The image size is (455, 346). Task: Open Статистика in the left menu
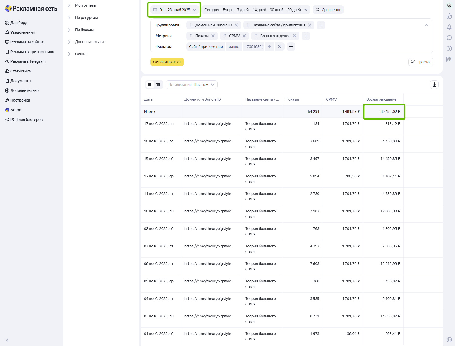tap(20, 71)
